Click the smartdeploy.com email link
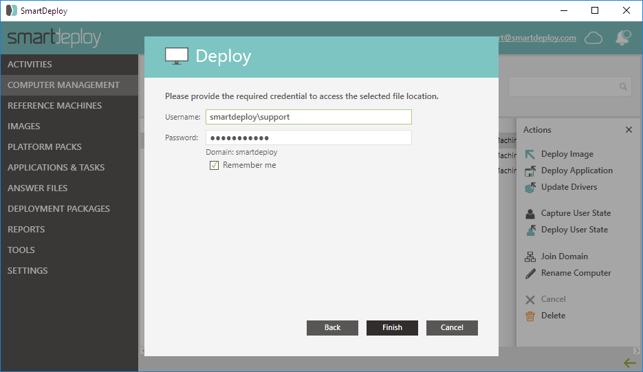643x372 pixels. (537, 38)
